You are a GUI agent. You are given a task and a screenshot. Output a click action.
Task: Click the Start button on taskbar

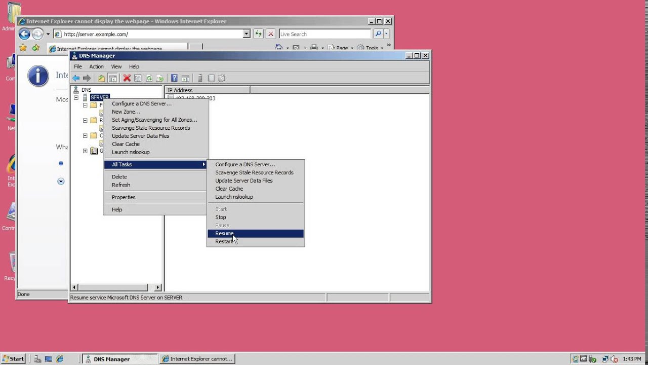(13, 359)
